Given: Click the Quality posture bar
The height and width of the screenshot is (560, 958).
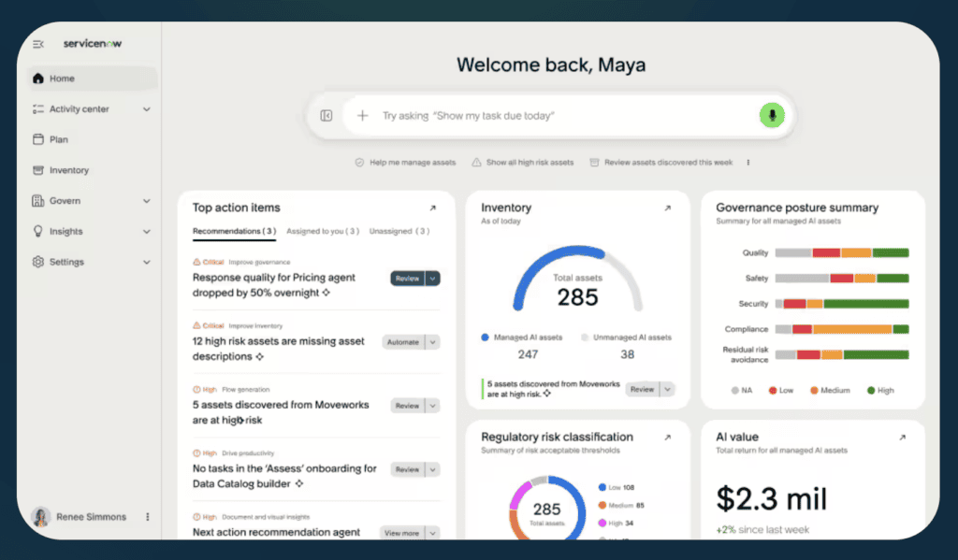Looking at the screenshot, I should click(842, 252).
